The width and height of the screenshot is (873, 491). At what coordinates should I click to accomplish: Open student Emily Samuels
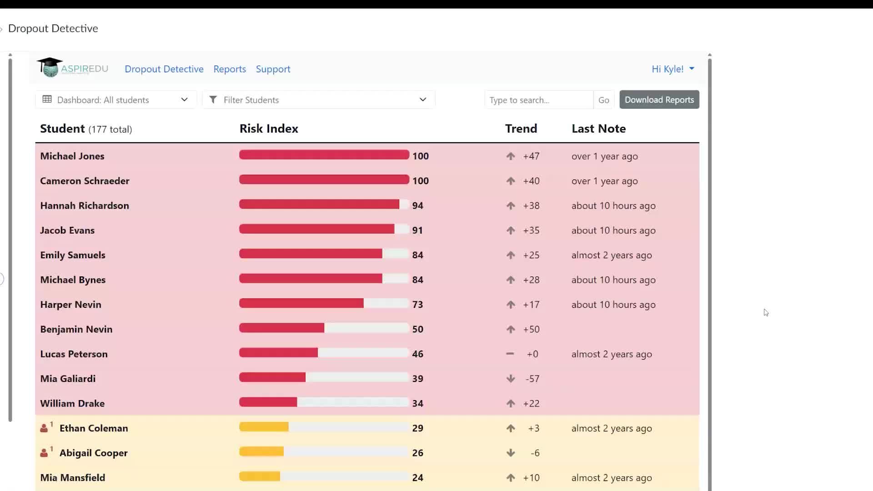(x=73, y=255)
